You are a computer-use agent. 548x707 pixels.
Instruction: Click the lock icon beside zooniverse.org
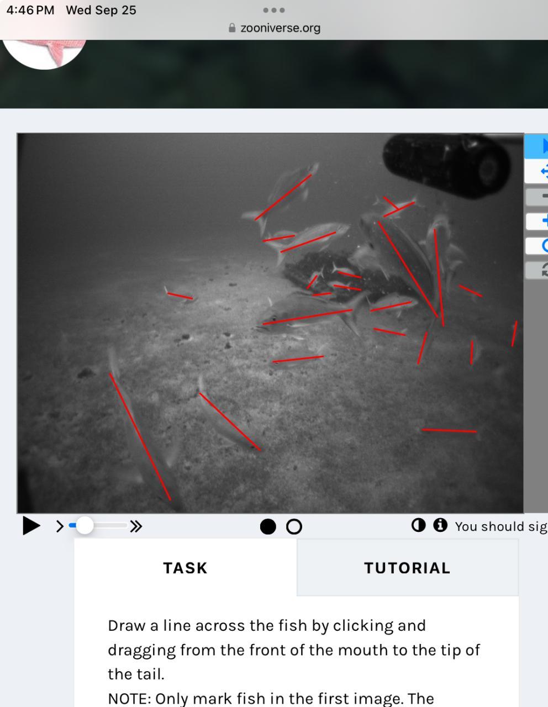click(232, 28)
